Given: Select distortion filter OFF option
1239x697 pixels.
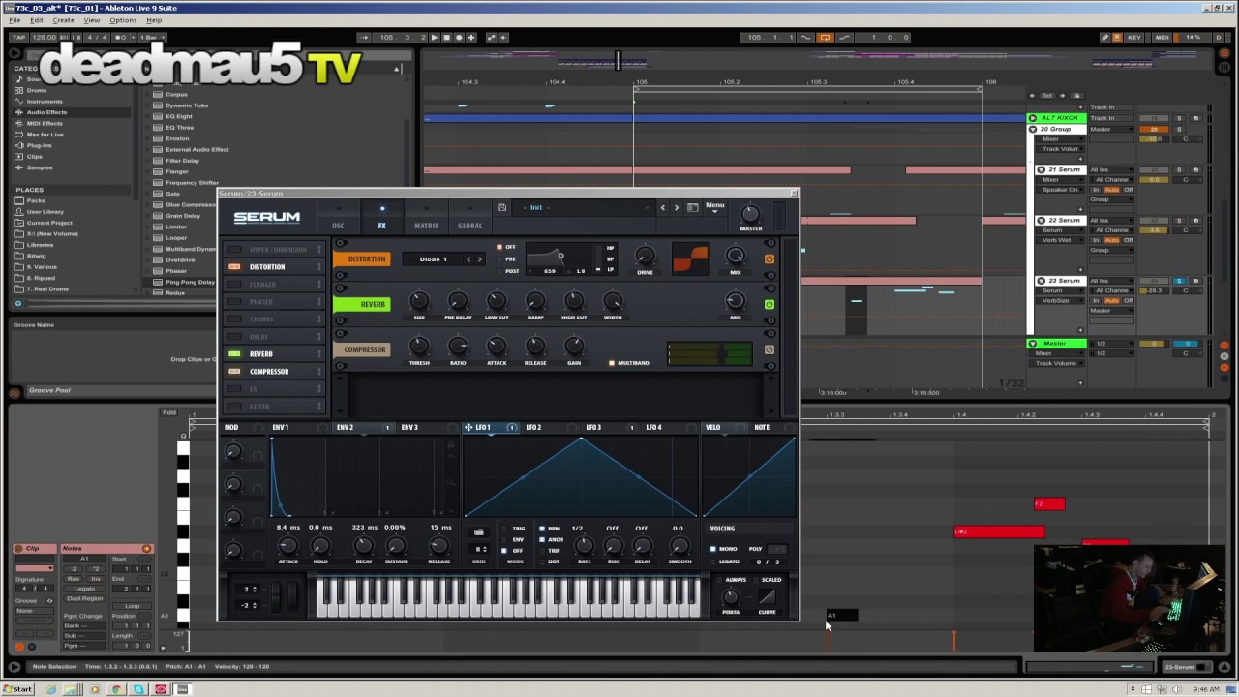Looking at the screenshot, I should [x=499, y=247].
